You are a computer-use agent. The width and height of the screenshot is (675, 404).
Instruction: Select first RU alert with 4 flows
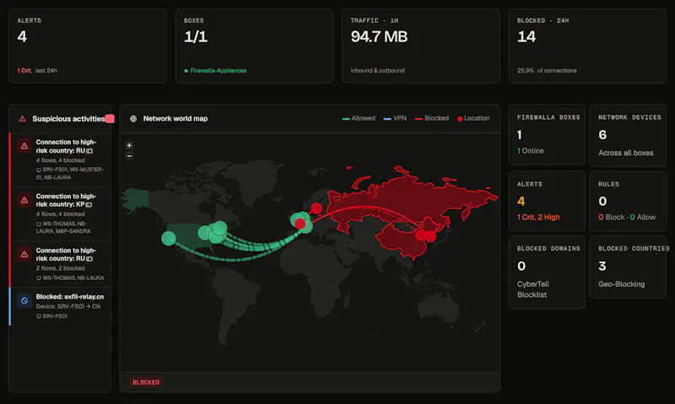coord(60,159)
